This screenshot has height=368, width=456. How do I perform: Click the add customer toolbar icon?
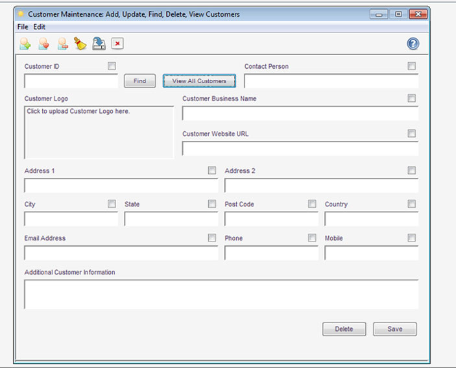click(x=25, y=43)
